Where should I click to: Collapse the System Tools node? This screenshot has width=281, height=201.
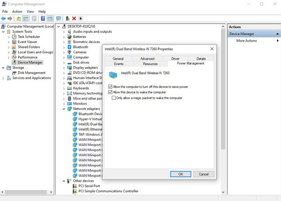tap(3, 32)
